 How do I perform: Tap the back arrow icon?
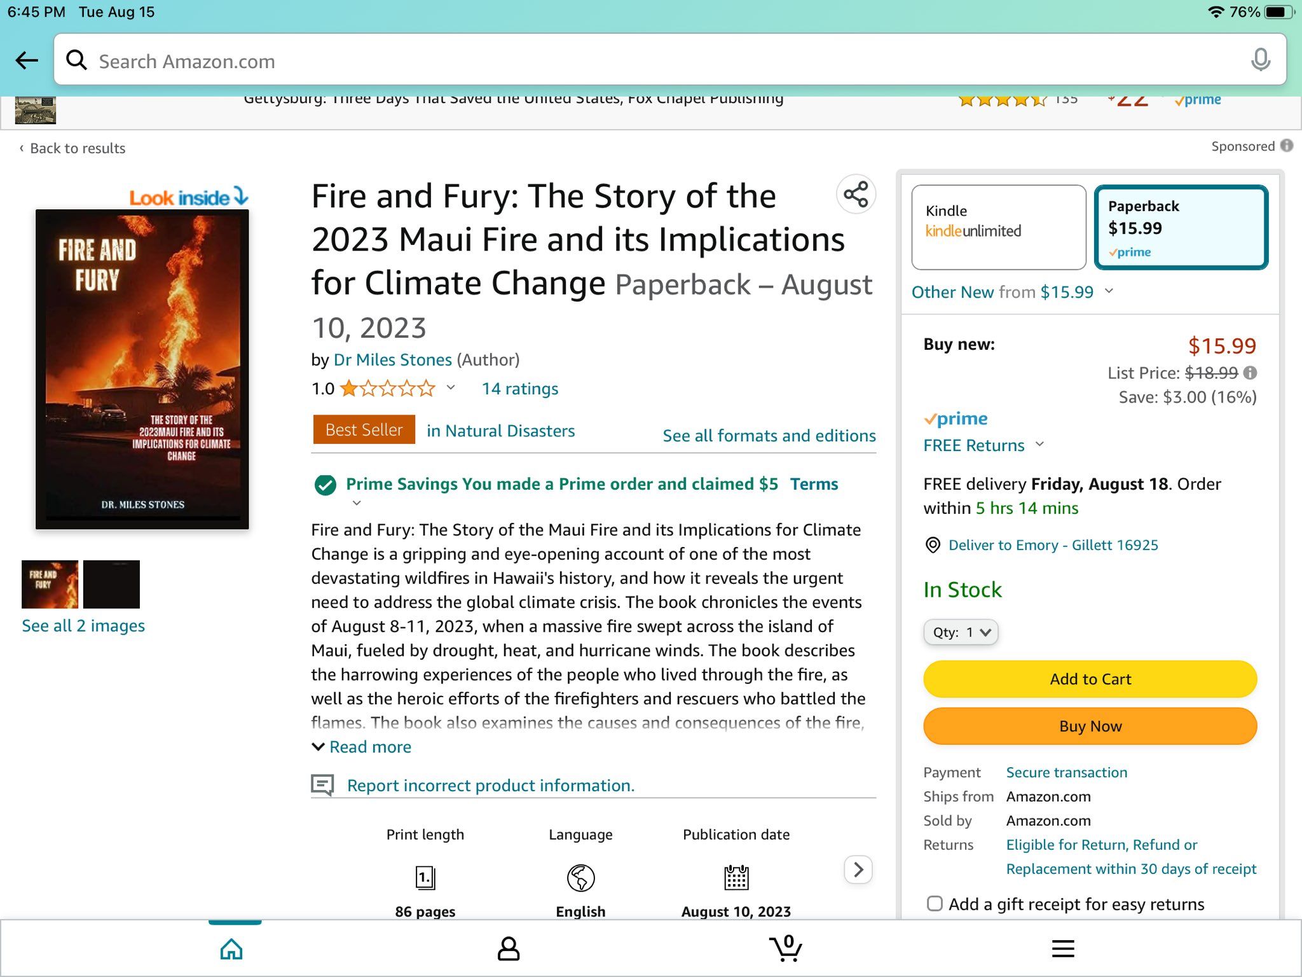(x=27, y=60)
